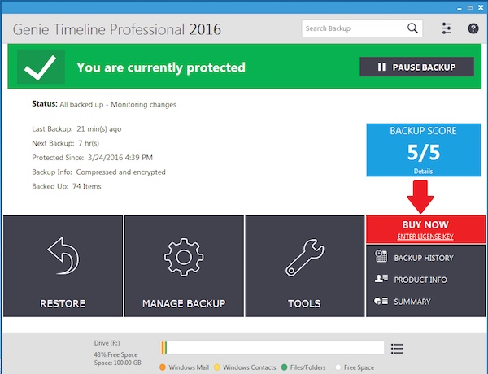Open the Tools wrench tile
The height and width of the screenshot is (374, 488).
click(x=304, y=266)
